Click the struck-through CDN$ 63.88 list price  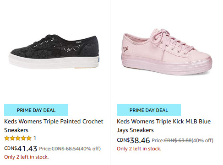(x=178, y=140)
